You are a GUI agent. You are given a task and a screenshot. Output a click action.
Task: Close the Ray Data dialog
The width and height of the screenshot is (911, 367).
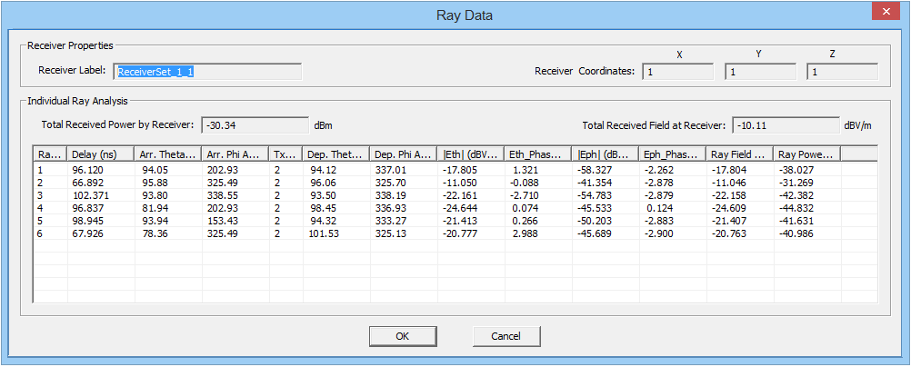pos(884,12)
